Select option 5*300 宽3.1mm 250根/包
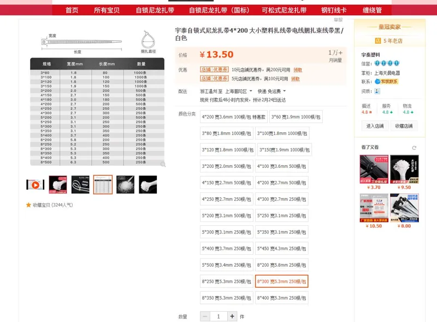 point(226,232)
